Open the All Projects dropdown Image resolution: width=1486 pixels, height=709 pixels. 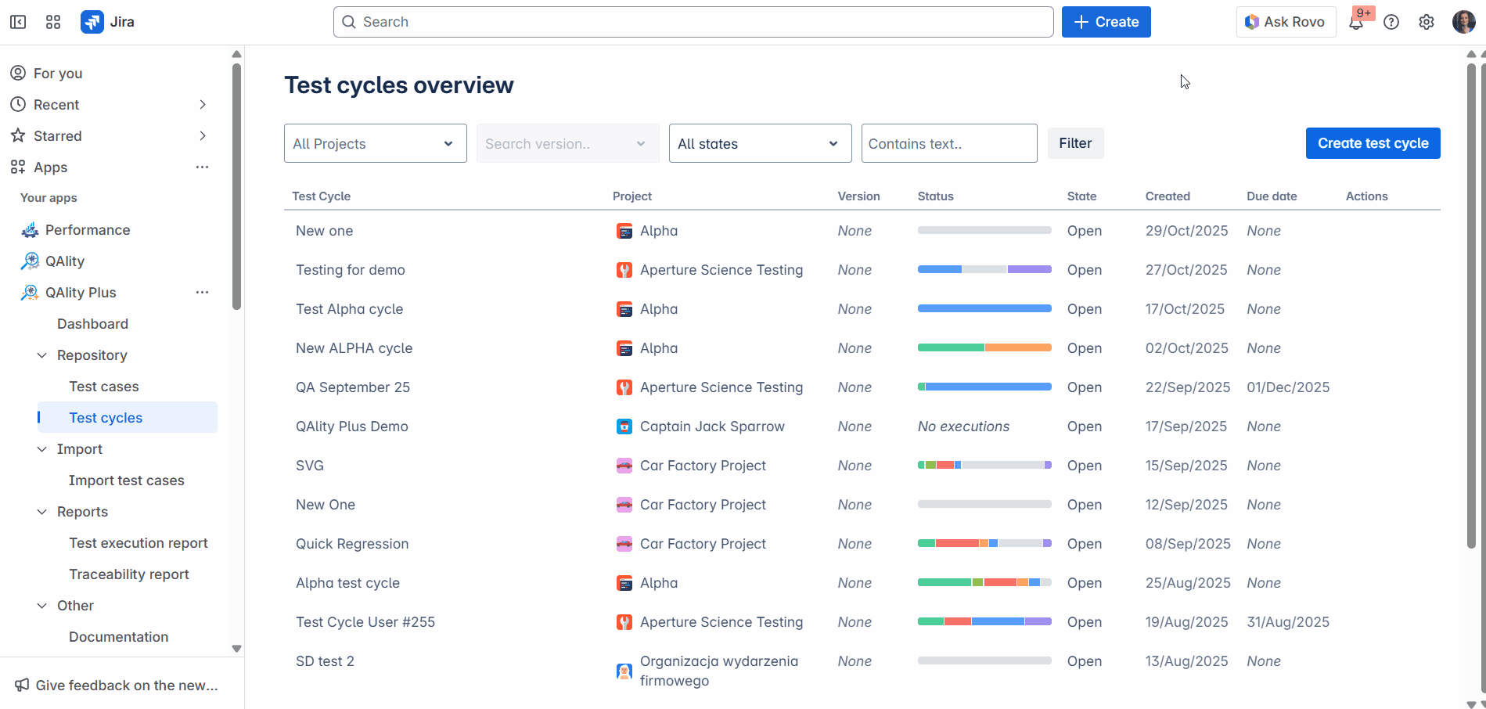tap(376, 143)
